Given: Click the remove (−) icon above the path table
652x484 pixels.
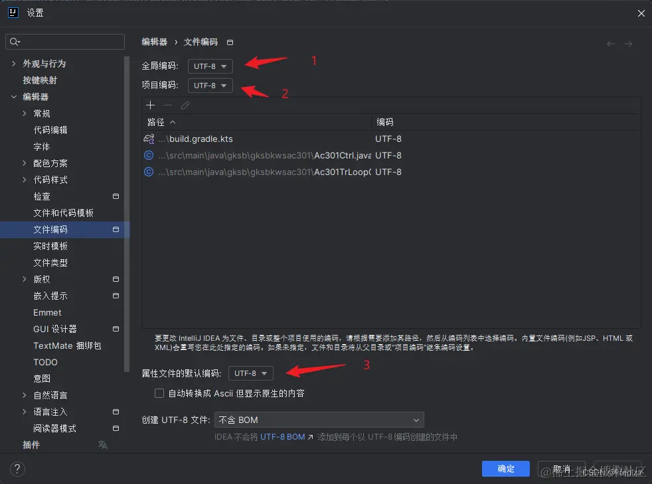Looking at the screenshot, I should click(x=167, y=105).
